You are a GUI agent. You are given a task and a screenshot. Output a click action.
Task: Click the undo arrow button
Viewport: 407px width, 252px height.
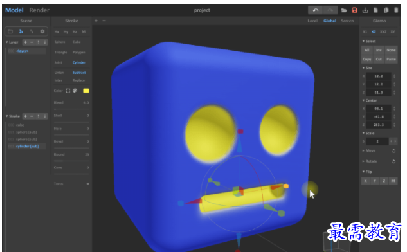click(315, 10)
